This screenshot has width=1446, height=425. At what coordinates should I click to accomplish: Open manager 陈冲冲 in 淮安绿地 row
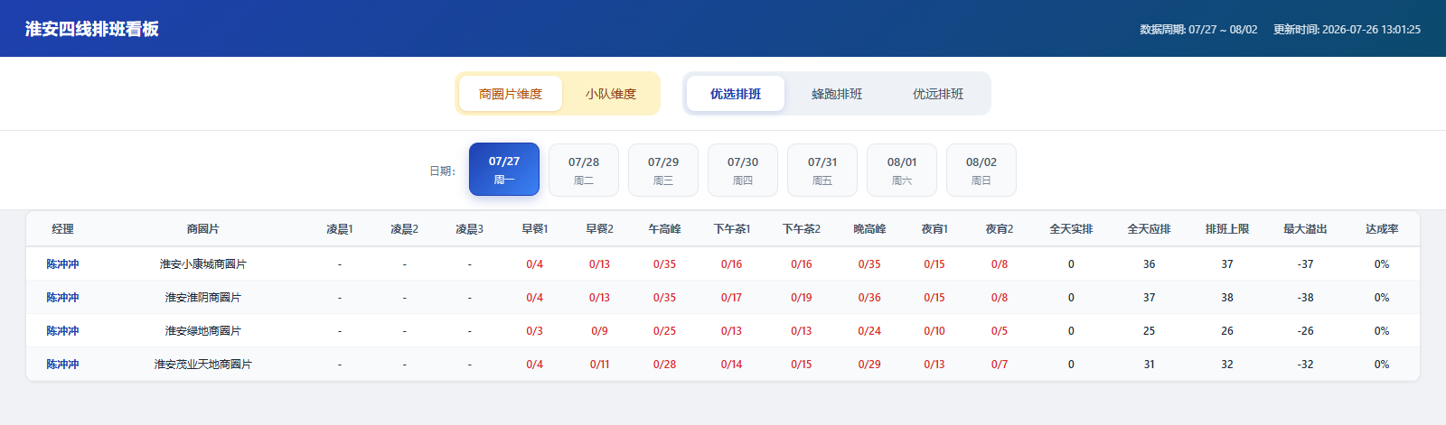63,331
